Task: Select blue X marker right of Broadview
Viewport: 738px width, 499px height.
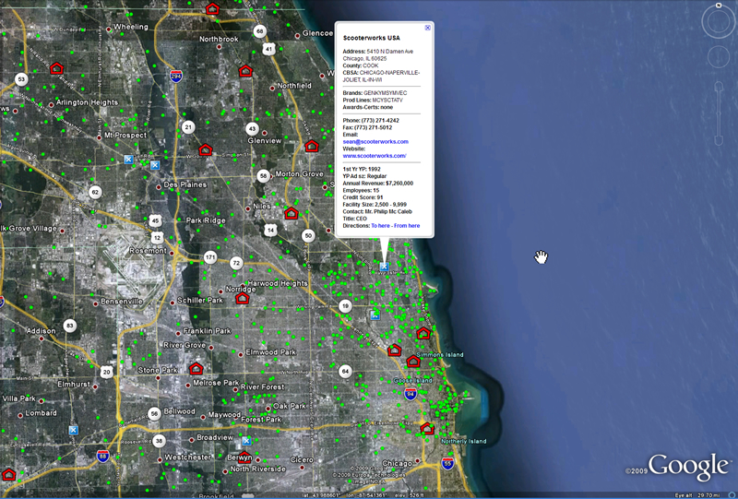Action: (246, 441)
